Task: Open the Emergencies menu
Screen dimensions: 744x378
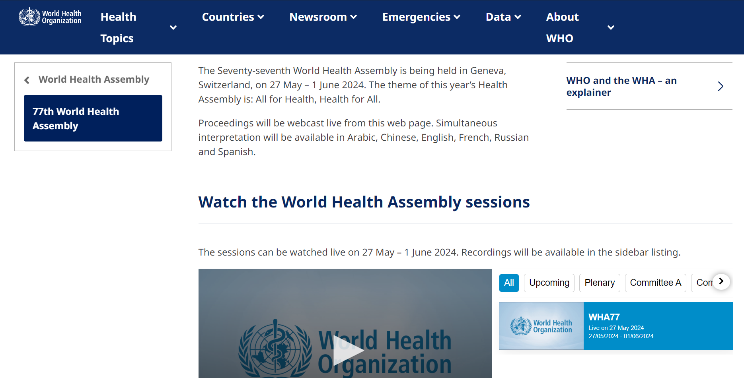Action: tap(416, 17)
